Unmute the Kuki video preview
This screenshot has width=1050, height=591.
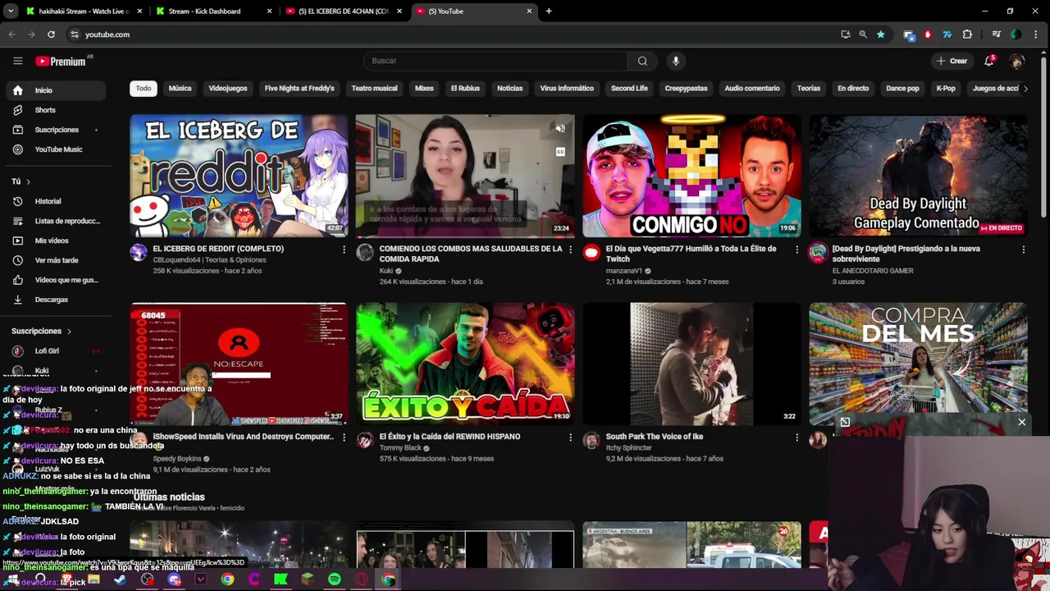click(x=560, y=129)
